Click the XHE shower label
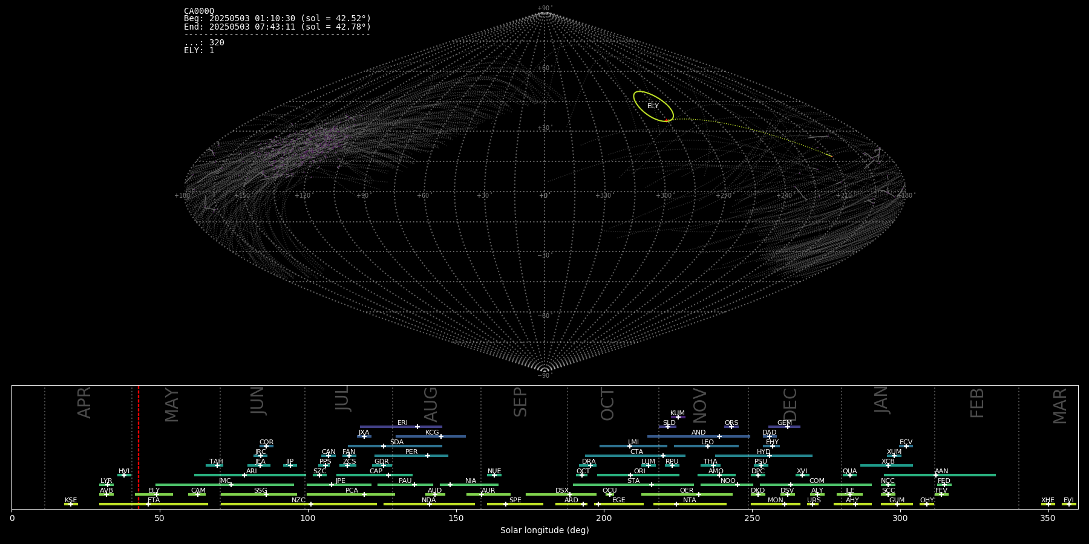 point(1048,500)
